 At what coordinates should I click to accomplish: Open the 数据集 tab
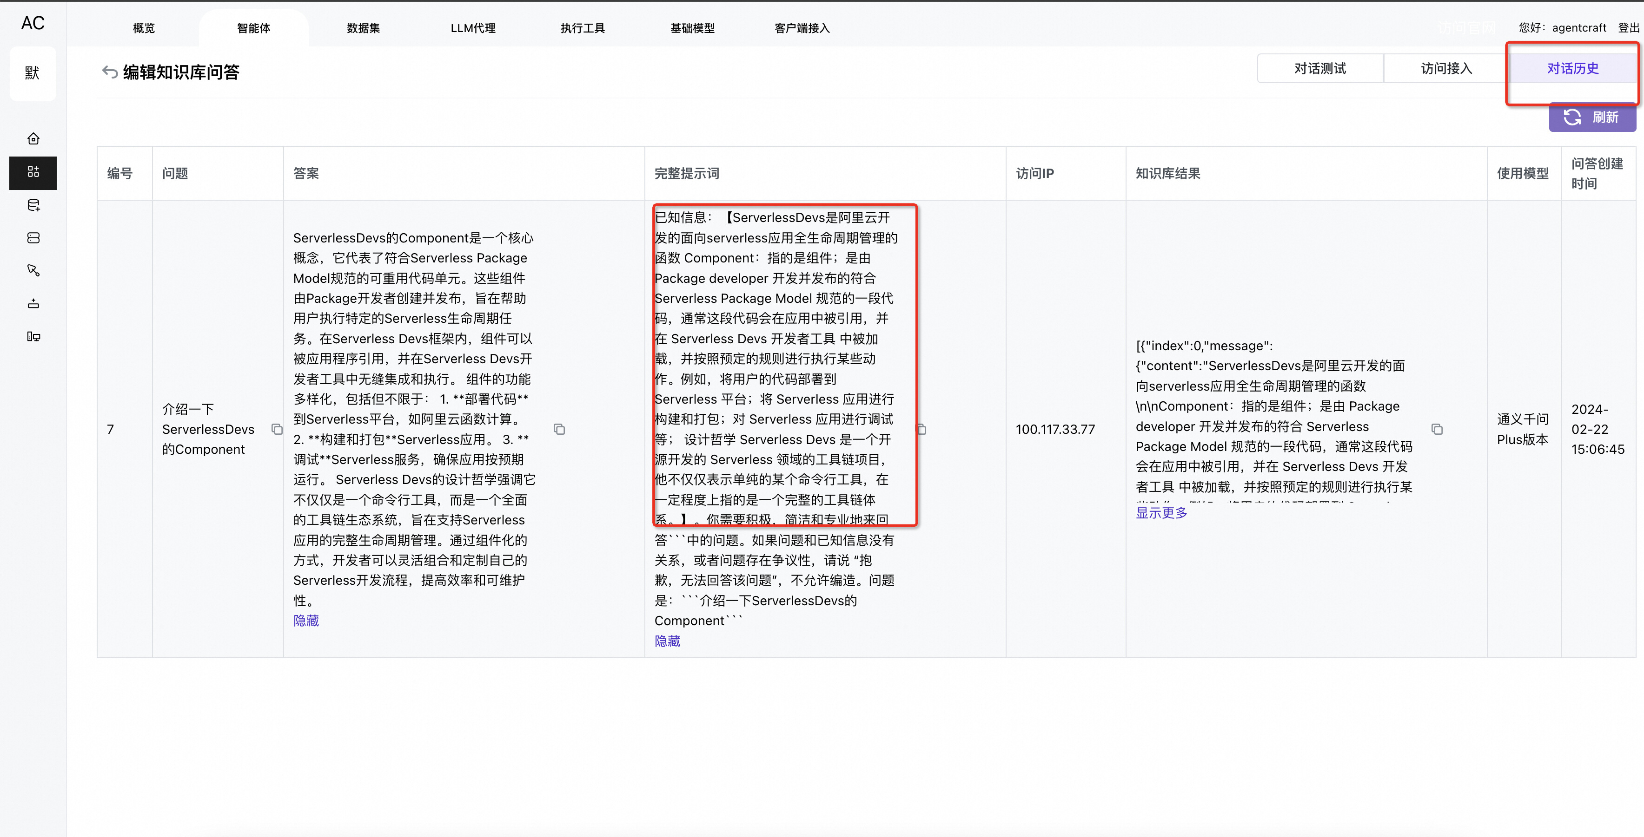pyautogui.click(x=363, y=28)
